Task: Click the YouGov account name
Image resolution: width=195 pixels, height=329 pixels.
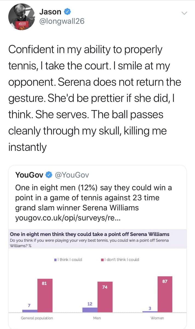Action: click(30, 175)
